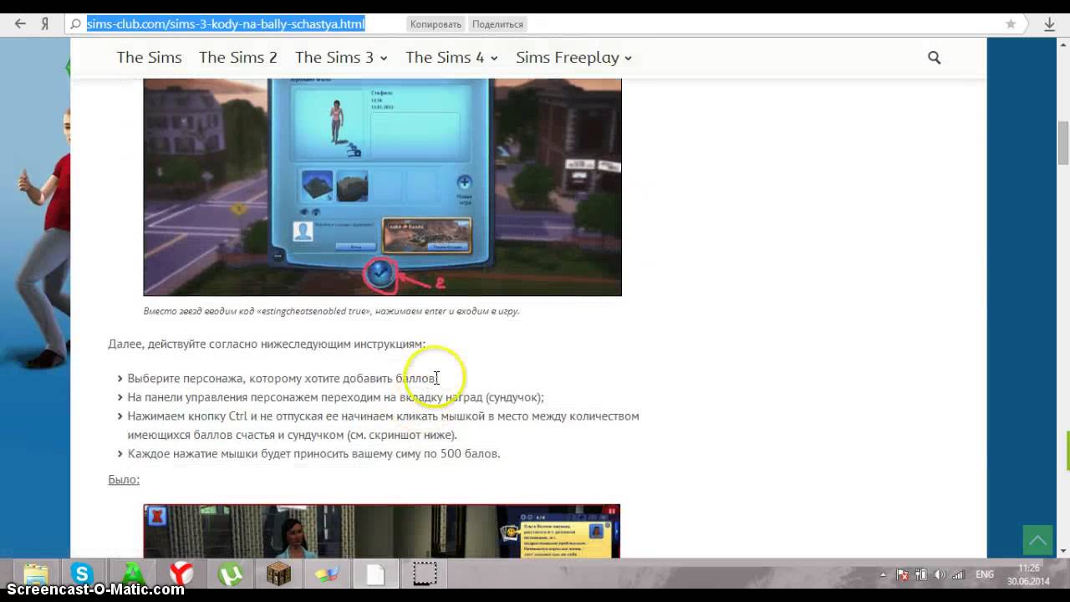Click bullet 'На панели управления персонажем переходим'

pyautogui.click(x=335, y=397)
